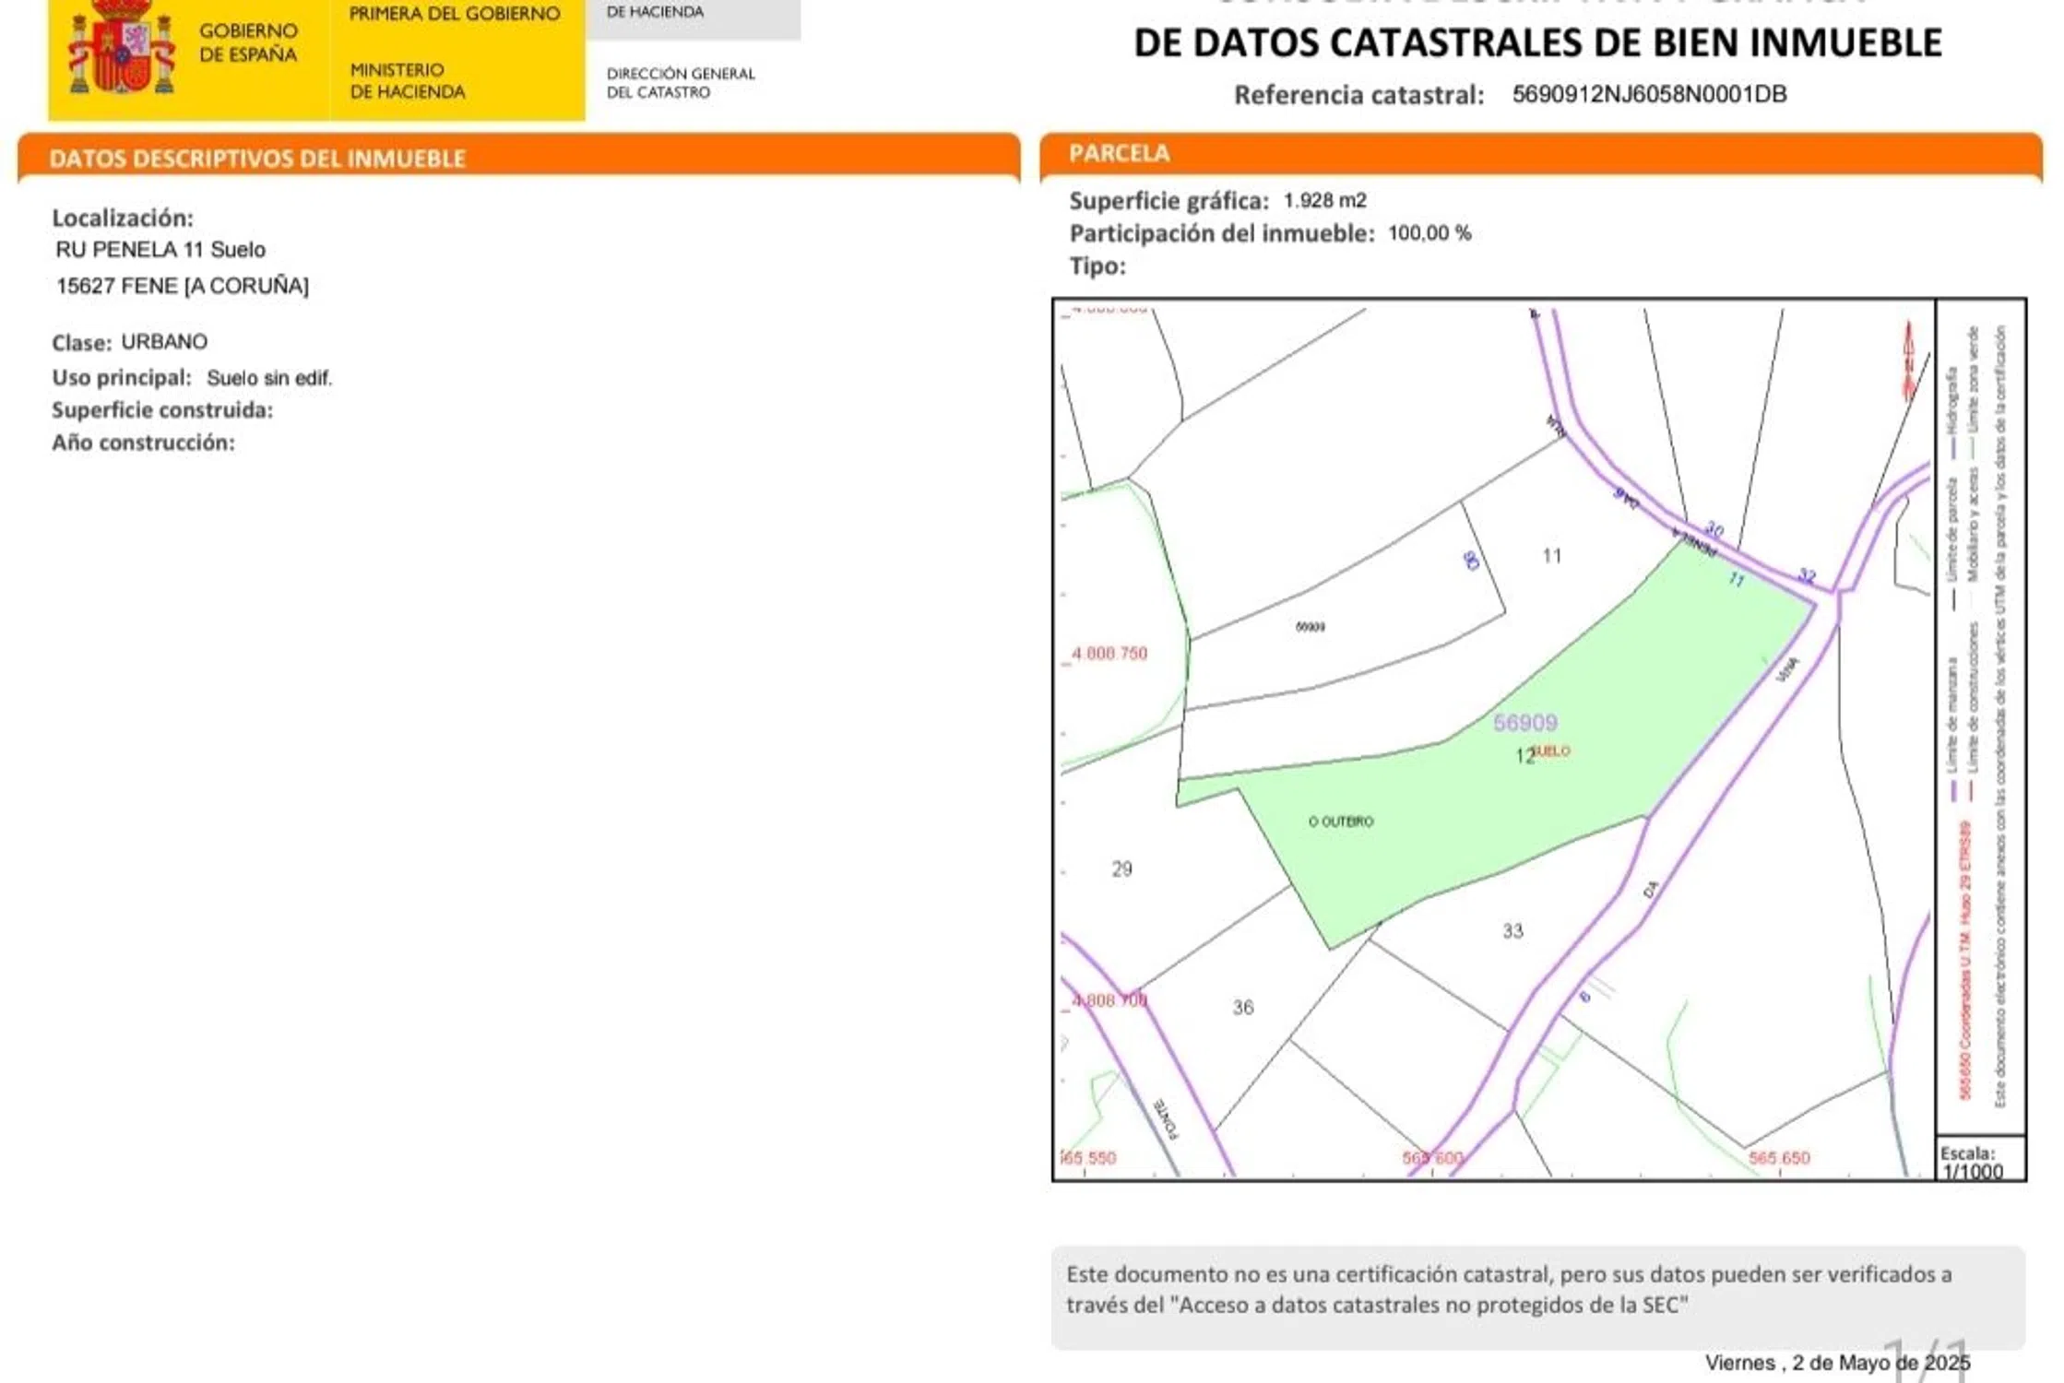2064x1383 pixels.
Task: Select the Gobierno de España logo text
Action: [x=248, y=43]
